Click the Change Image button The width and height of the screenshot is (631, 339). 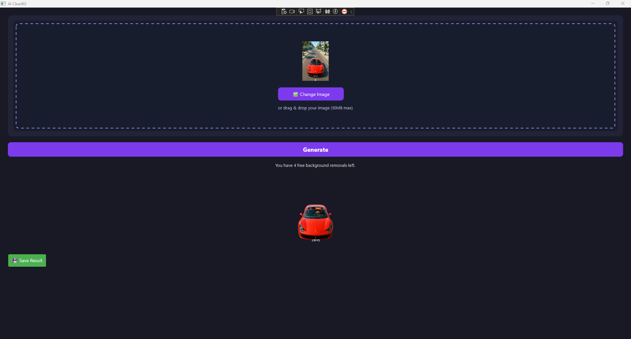click(x=311, y=94)
